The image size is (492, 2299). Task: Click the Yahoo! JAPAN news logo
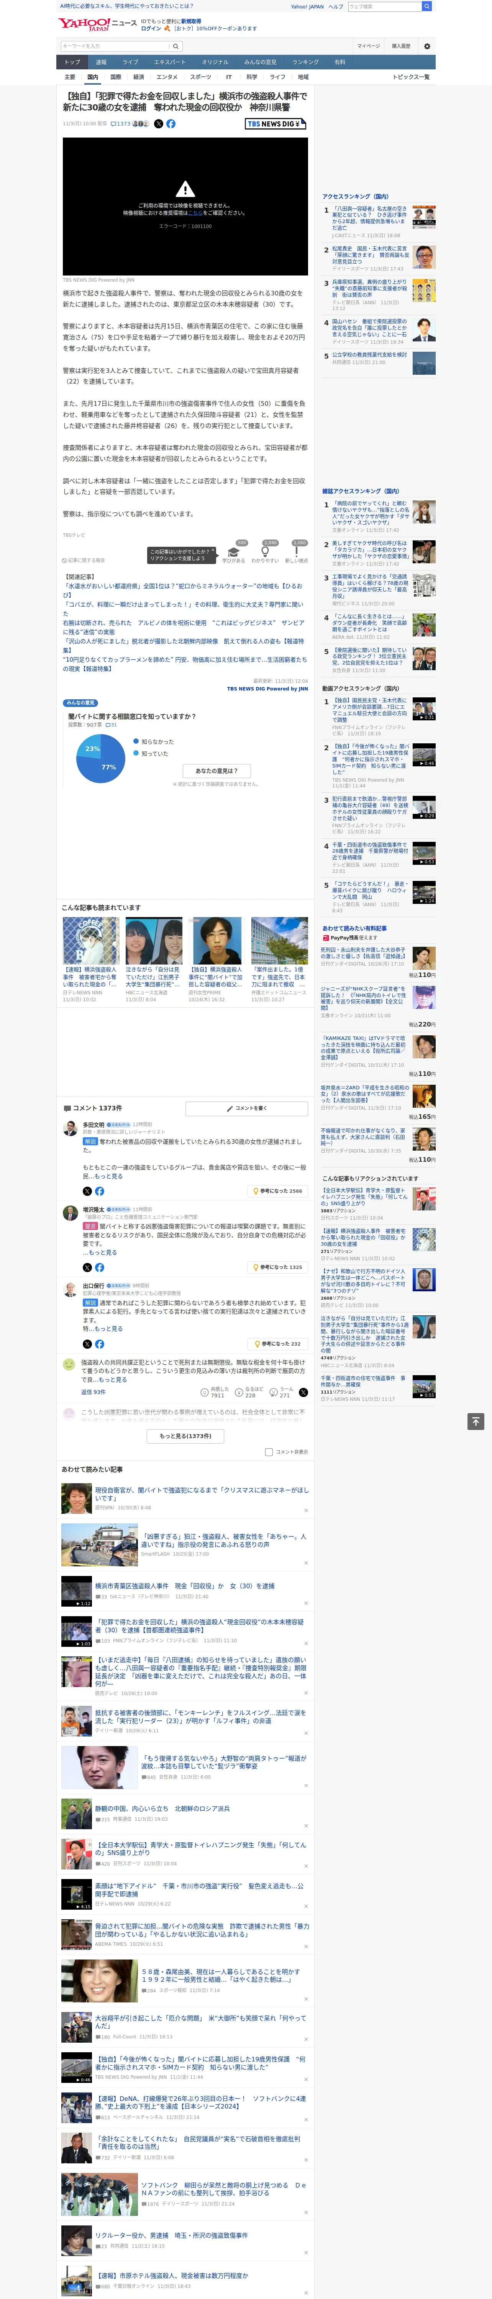coord(97,24)
